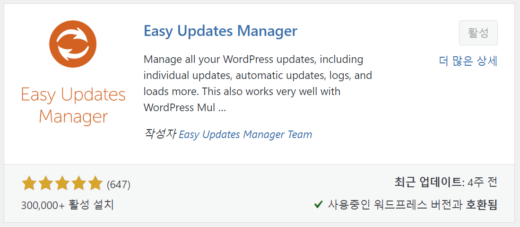The height and width of the screenshot is (227, 520).
Task: Click the 최근 업데이트: 4주 전 text
Action: [446, 183]
